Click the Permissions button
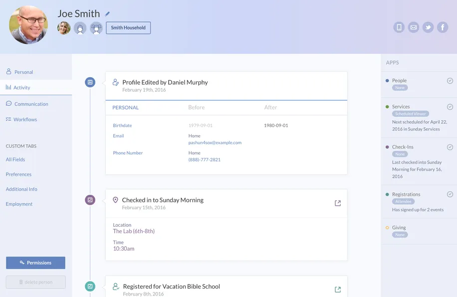The image size is (457, 297). tap(35, 263)
